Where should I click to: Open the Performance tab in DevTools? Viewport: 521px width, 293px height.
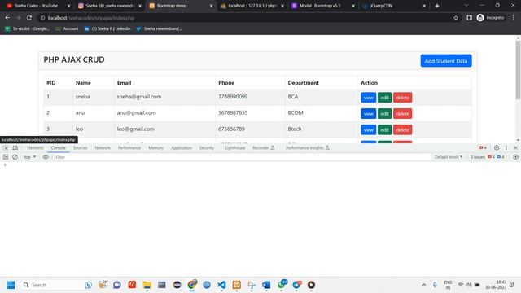click(129, 148)
